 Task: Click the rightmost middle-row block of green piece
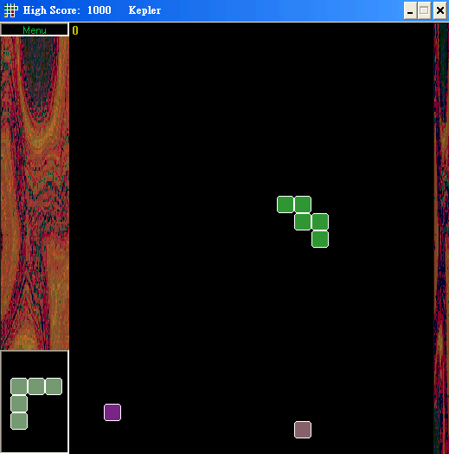pos(320,222)
